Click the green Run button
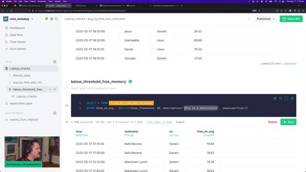 [x=288, y=122]
